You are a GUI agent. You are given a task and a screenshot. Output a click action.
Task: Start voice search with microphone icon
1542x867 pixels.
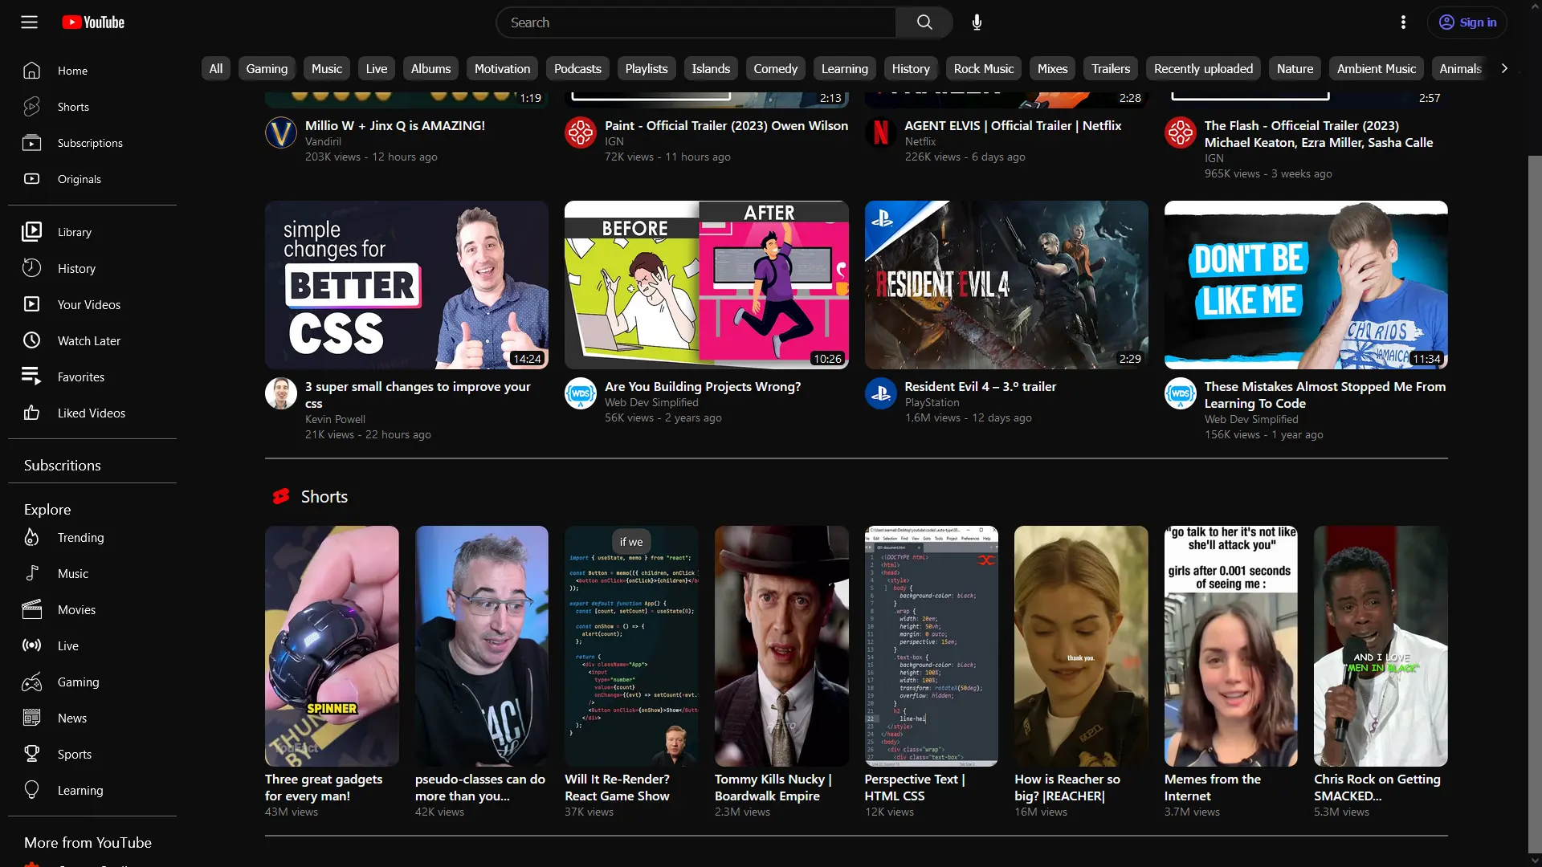pos(977,22)
